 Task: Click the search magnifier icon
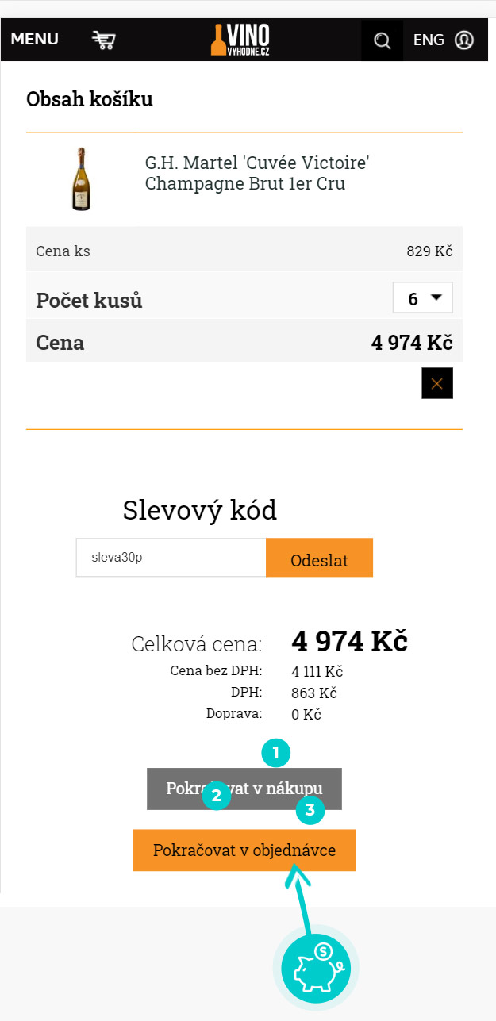(x=383, y=40)
